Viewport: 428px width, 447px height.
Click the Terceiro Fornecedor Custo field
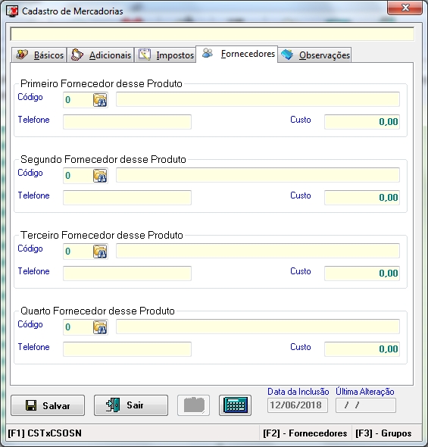(x=362, y=273)
